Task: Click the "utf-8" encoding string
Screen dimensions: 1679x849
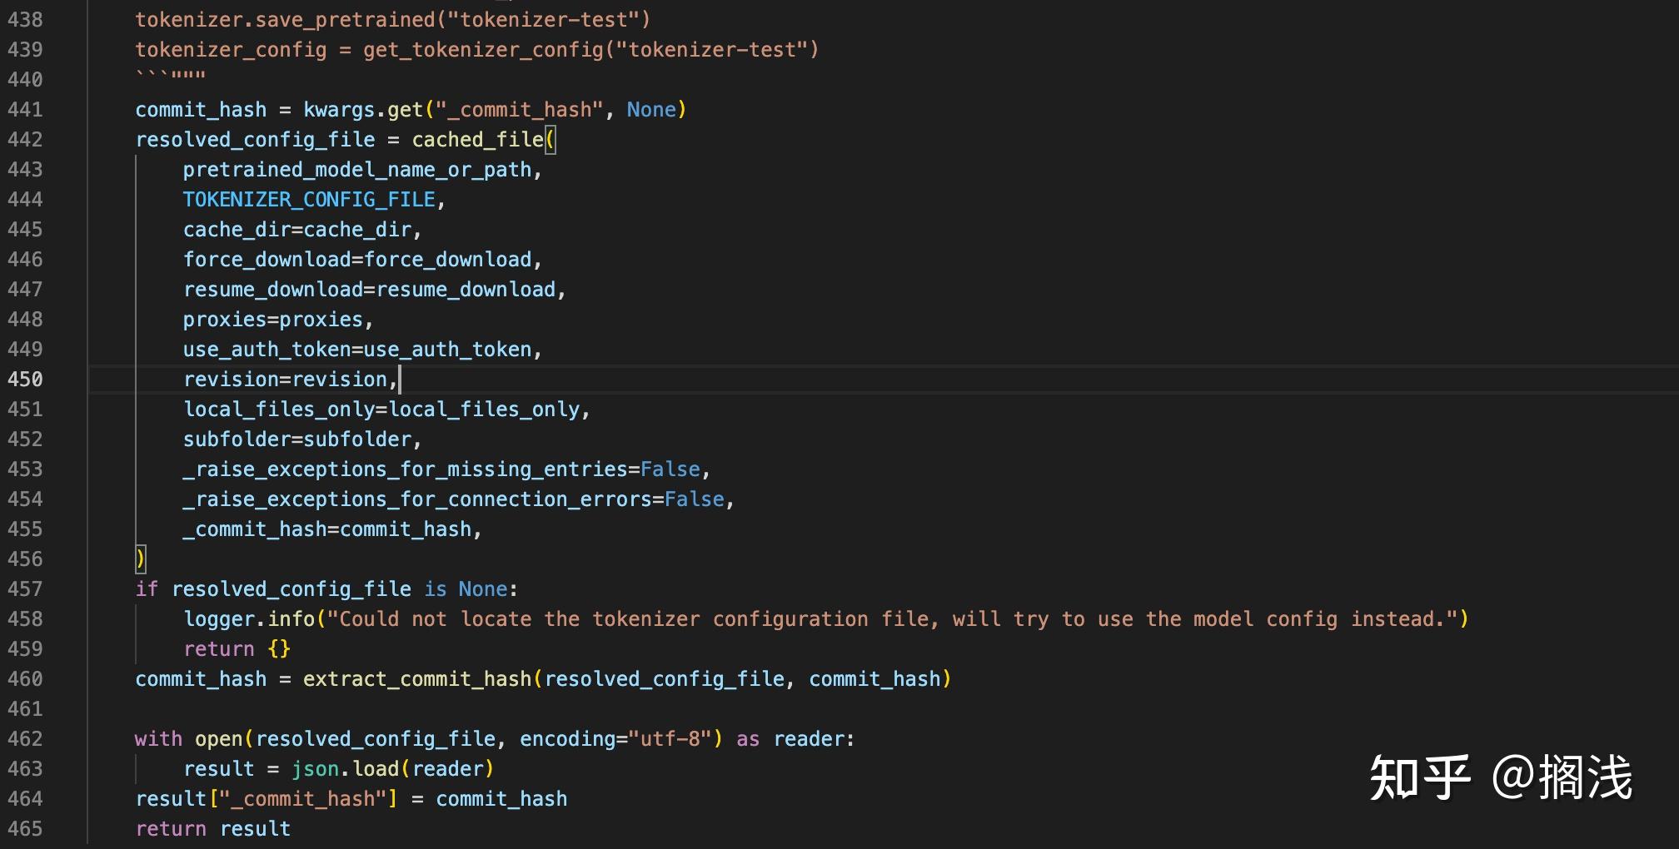Action: (x=673, y=738)
